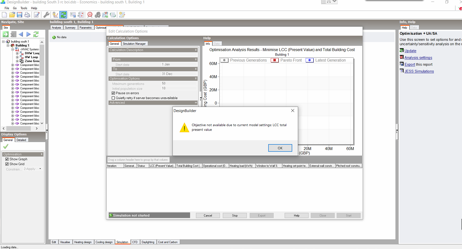Expand the DHW Loop tree node
Image resolution: width=462 pixels, height=249 pixels.
pos(17,53)
